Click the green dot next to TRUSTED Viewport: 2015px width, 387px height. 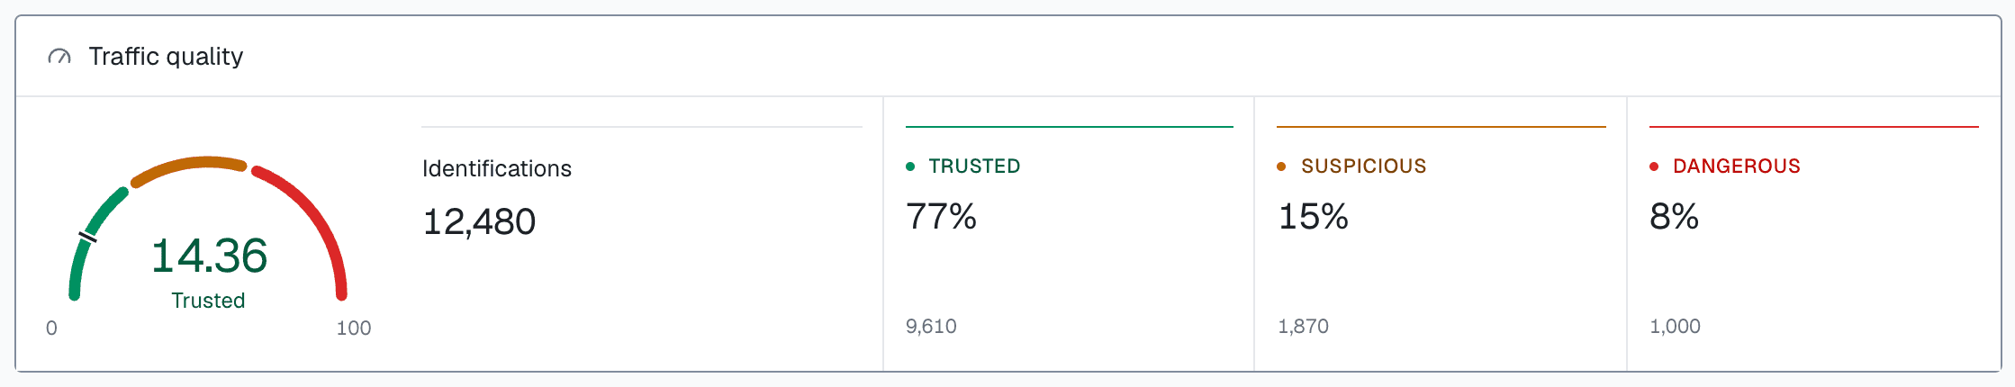point(910,166)
